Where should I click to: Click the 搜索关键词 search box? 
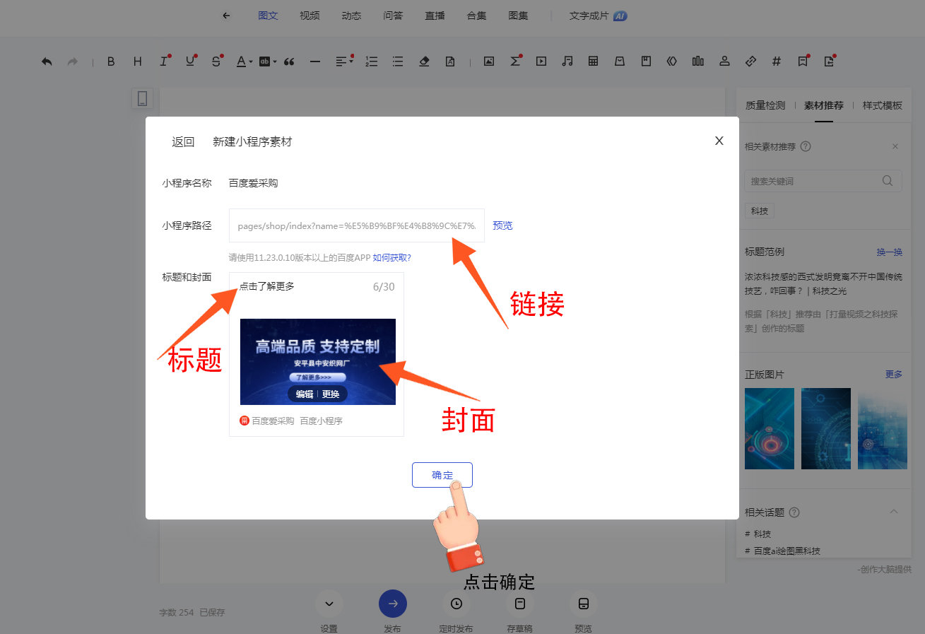click(823, 181)
